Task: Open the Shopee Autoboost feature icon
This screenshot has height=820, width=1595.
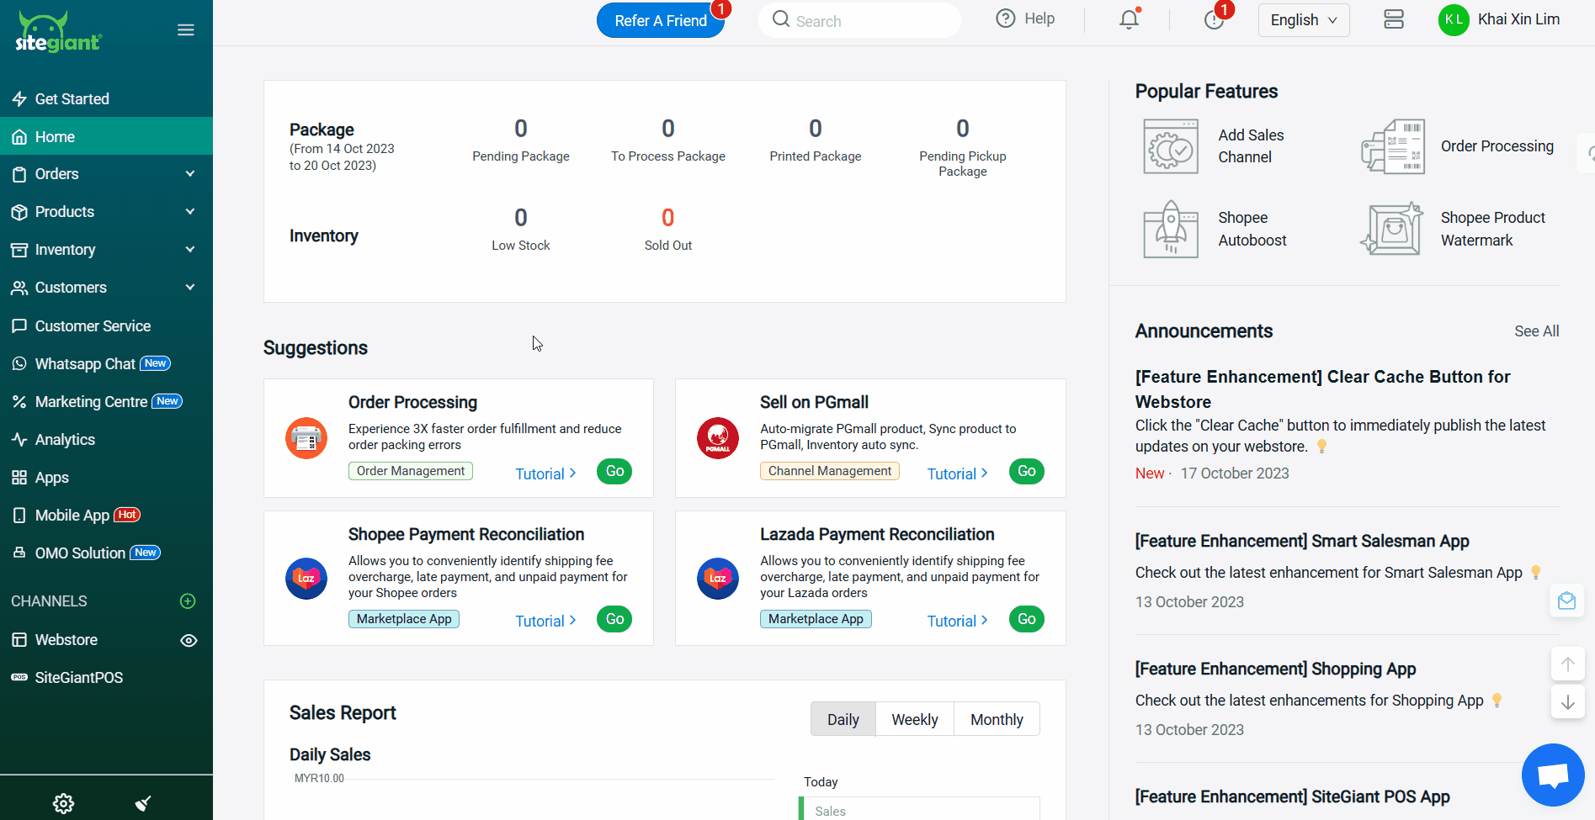Action: [1170, 229]
